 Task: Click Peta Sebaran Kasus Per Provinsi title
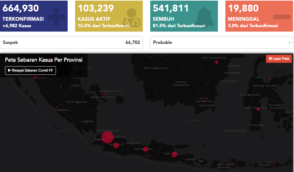point(44,60)
